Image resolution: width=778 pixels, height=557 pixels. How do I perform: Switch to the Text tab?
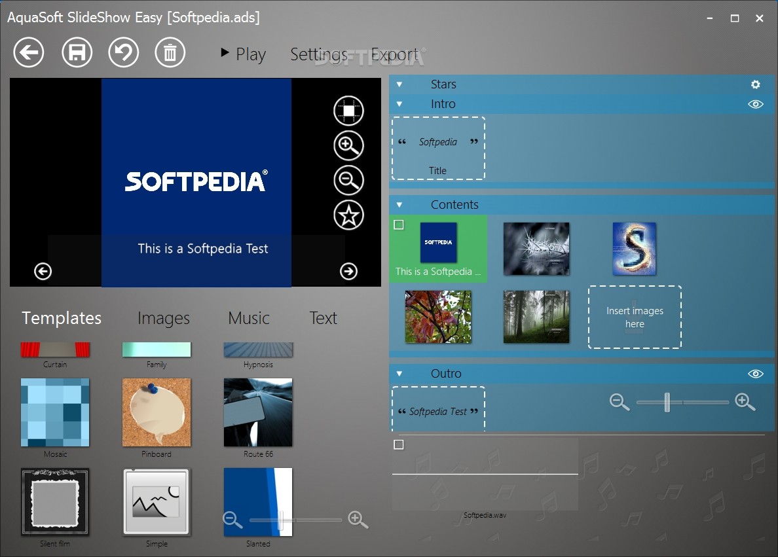(324, 318)
